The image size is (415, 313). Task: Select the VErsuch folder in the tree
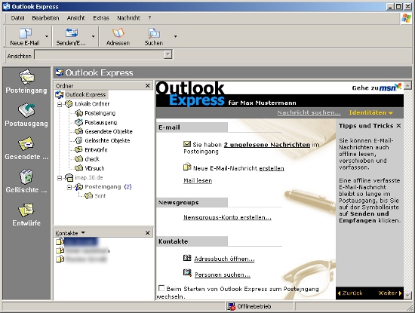(x=94, y=168)
